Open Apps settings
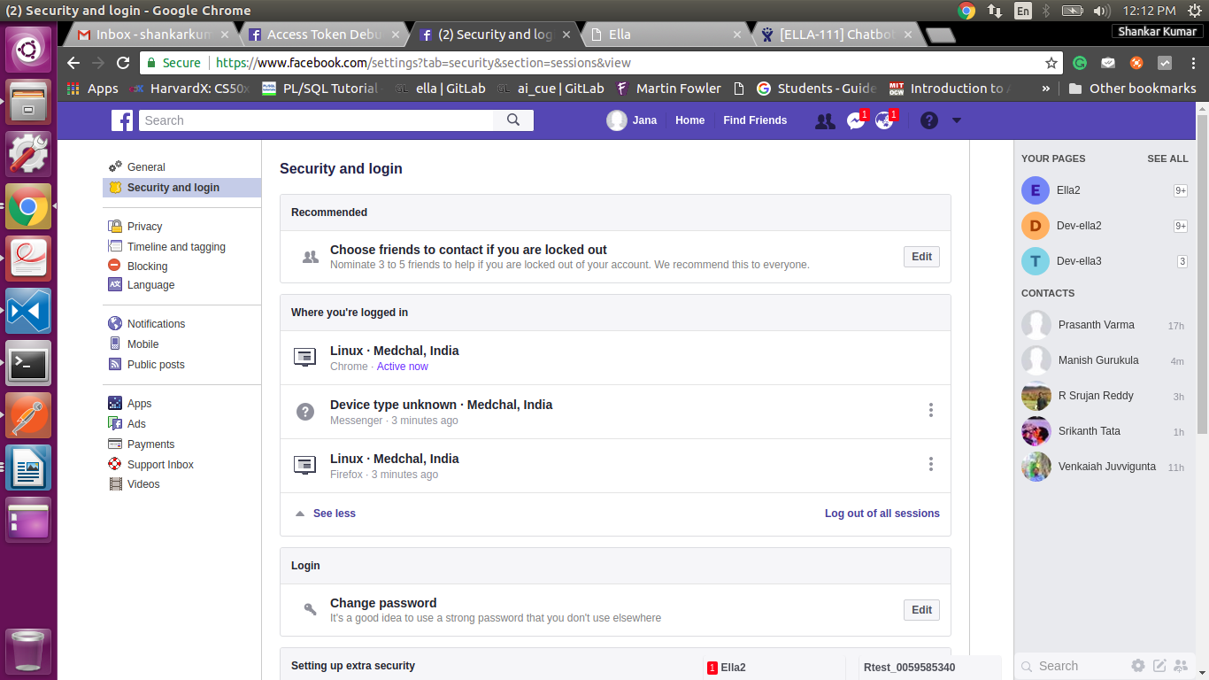This screenshot has height=680, width=1209. (x=139, y=404)
